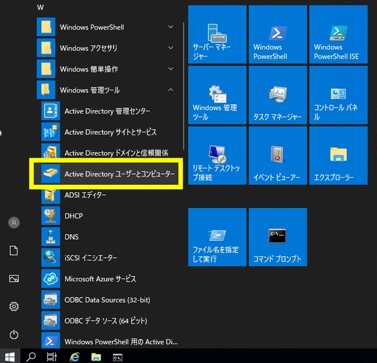
Task: Select 'Active Directory 管理センター' text label
Action: click(107, 111)
